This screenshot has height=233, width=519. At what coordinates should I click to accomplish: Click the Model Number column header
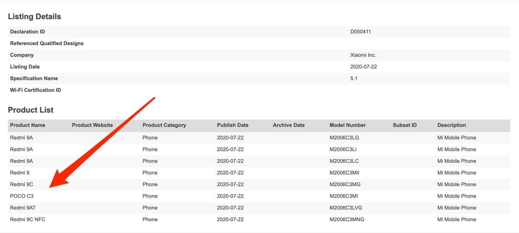click(347, 125)
